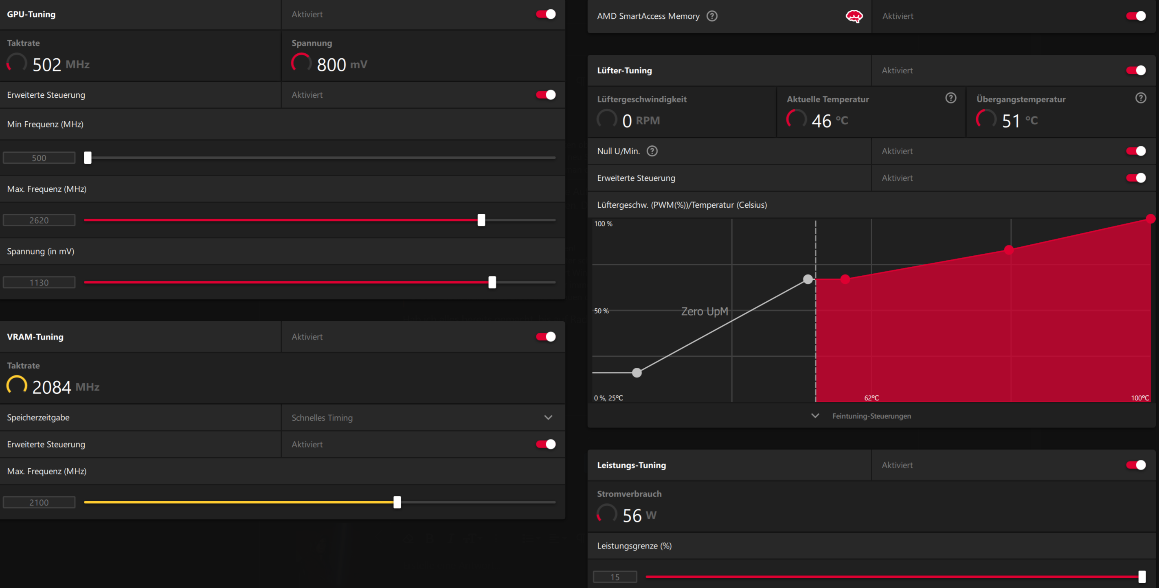Disable the Leistungs-Tuning toggle
This screenshot has width=1159, height=588.
point(1136,465)
